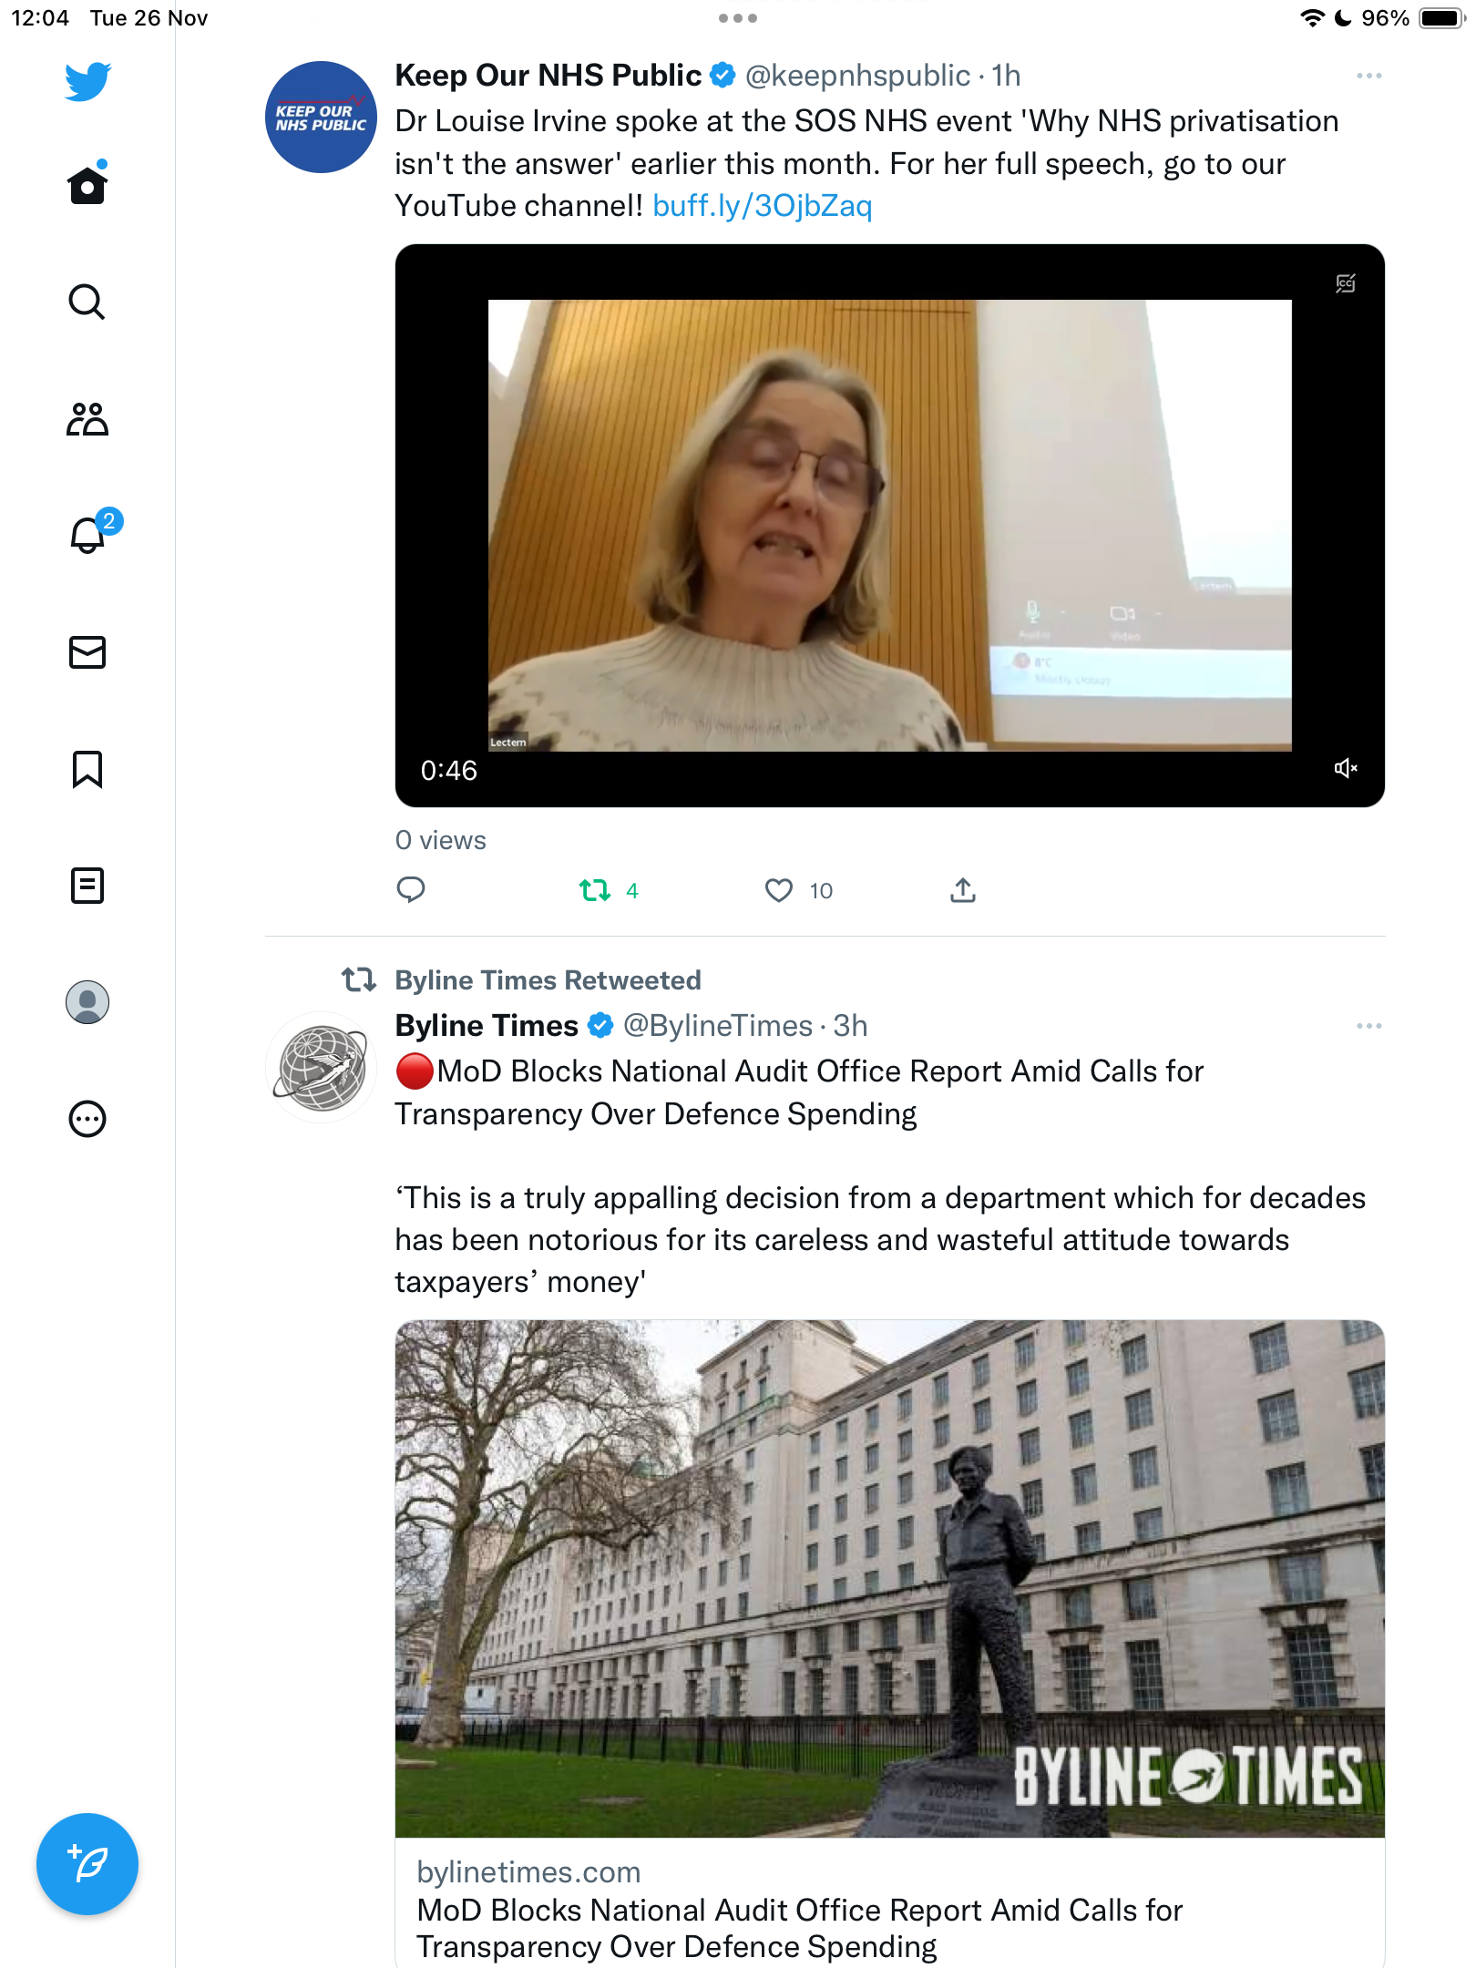Open Bookmarks icon in sidebar
The height and width of the screenshot is (1968, 1476).
(x=87, y=769)
